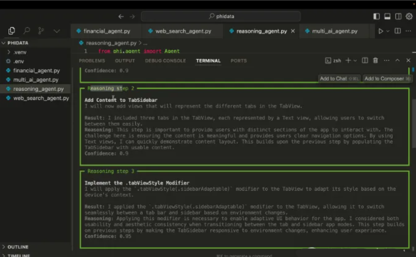Open the Explorer view icon

(11, 31)
